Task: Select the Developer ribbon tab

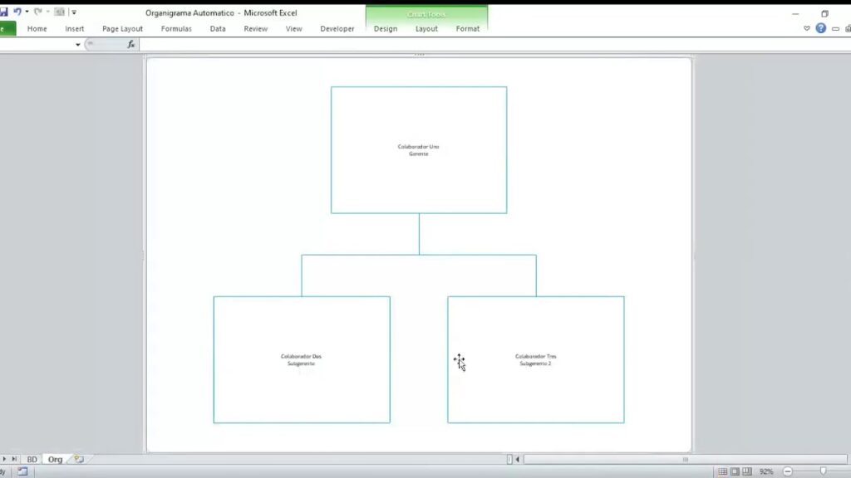Action: tap(337, 29)
